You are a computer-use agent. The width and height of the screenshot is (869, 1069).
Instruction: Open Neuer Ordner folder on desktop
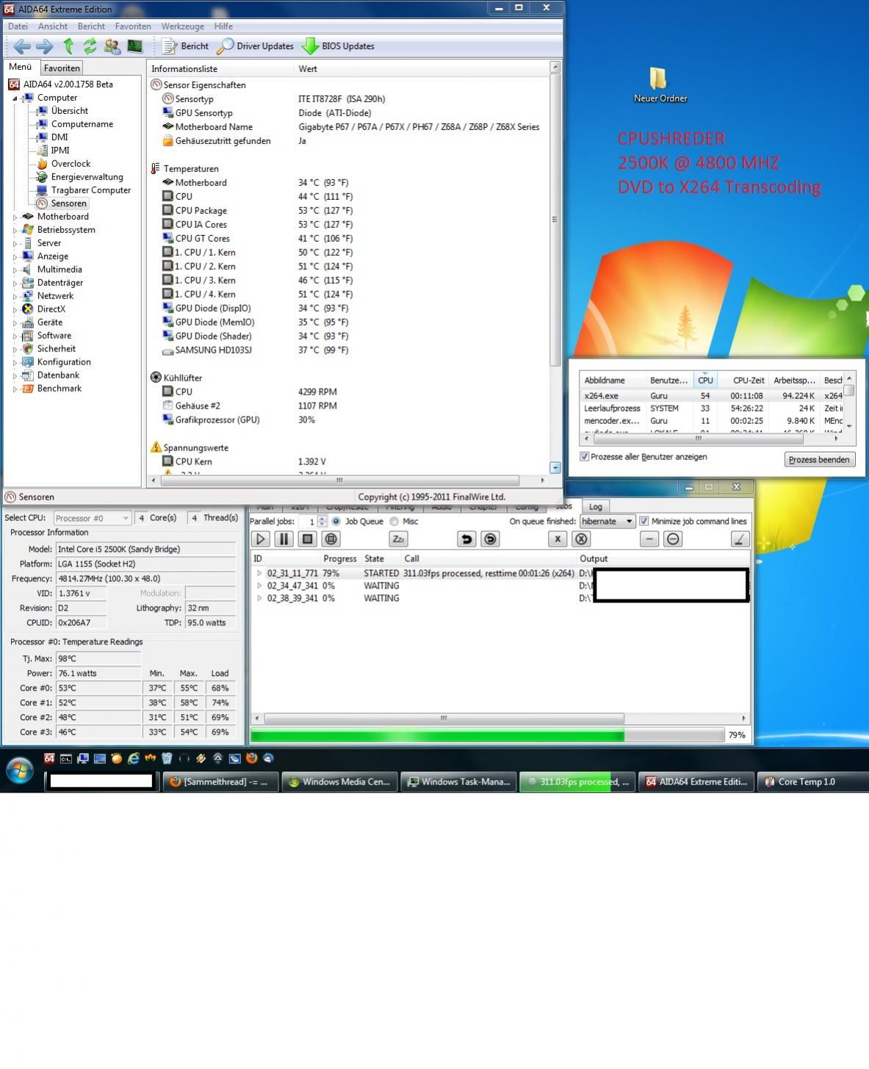click(659, 84)
